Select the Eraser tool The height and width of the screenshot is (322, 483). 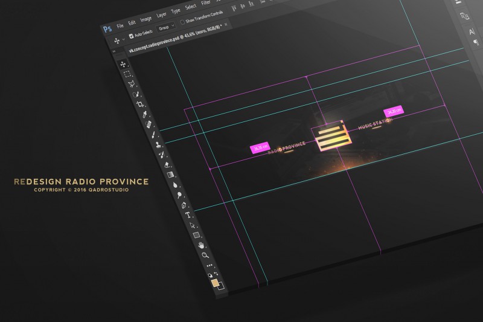tap(167, 165)
